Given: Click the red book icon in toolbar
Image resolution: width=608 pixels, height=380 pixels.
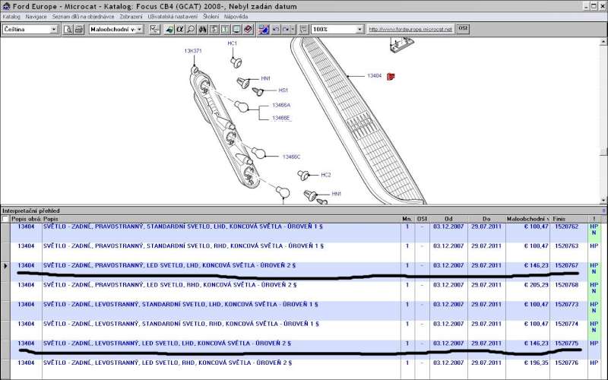Looking at the screenshot, I should point(249,29).
